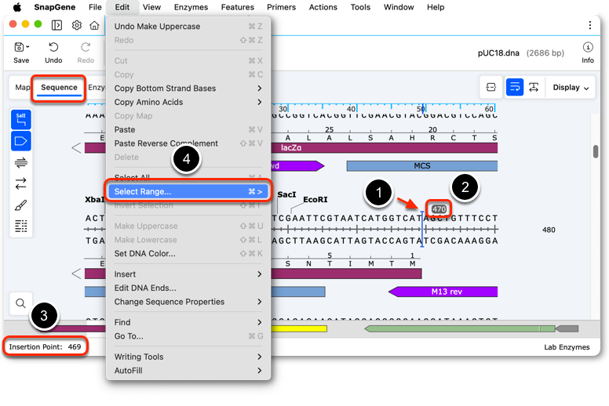Switch to the Sequence tab
609x406 pixels.
click(59, 88)
